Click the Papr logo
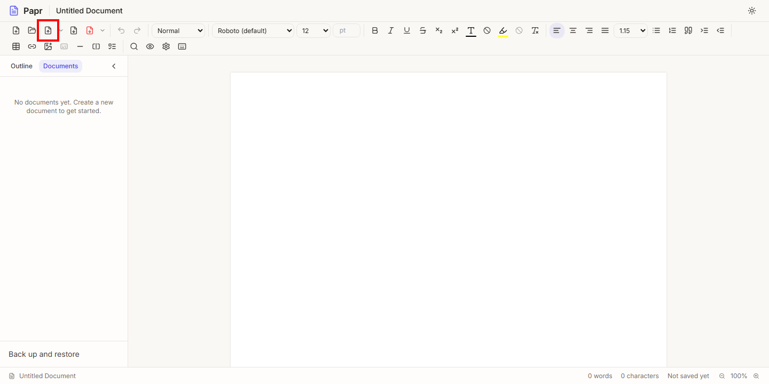769x384 pixels. 26,11
